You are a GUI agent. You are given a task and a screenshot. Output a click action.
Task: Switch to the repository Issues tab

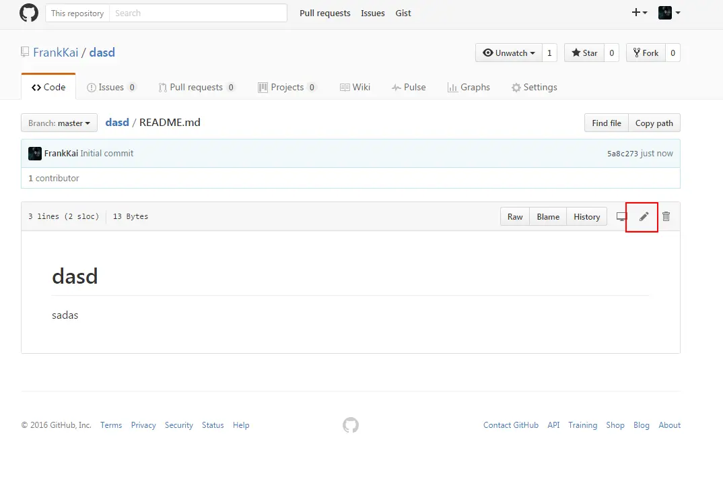tap(112, 87)
